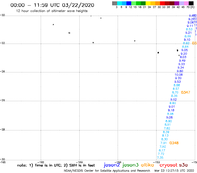Click the '10.08' wave height value
This screenshot has width=197, height=173.
(179, 75)
